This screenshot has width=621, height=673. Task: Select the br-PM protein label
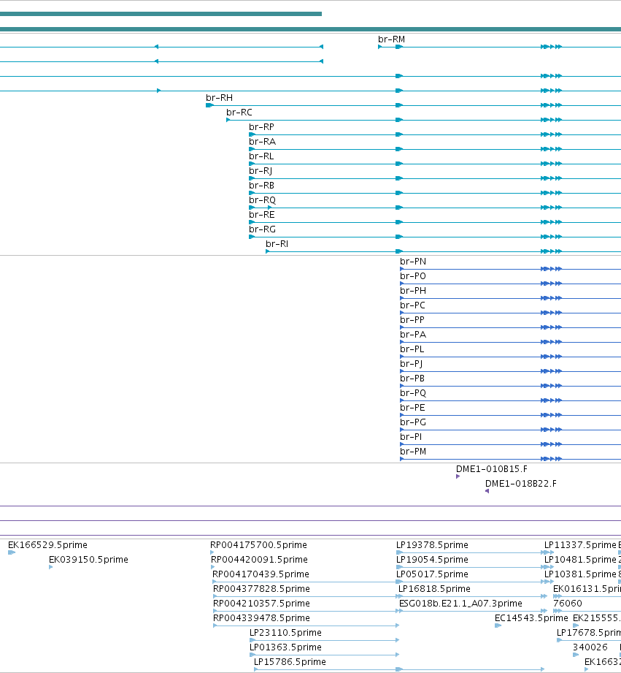(413, 451)
